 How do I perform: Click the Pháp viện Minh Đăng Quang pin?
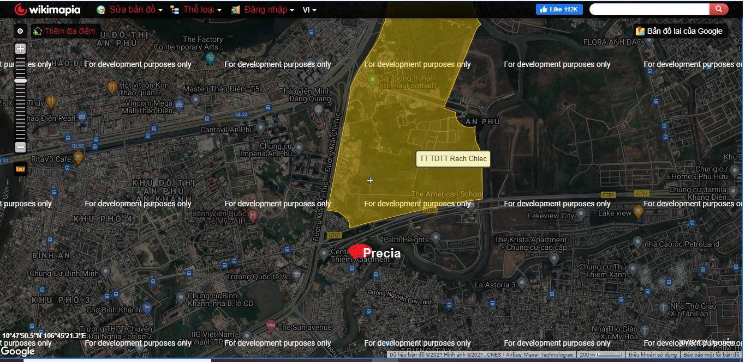click(319, 109)
